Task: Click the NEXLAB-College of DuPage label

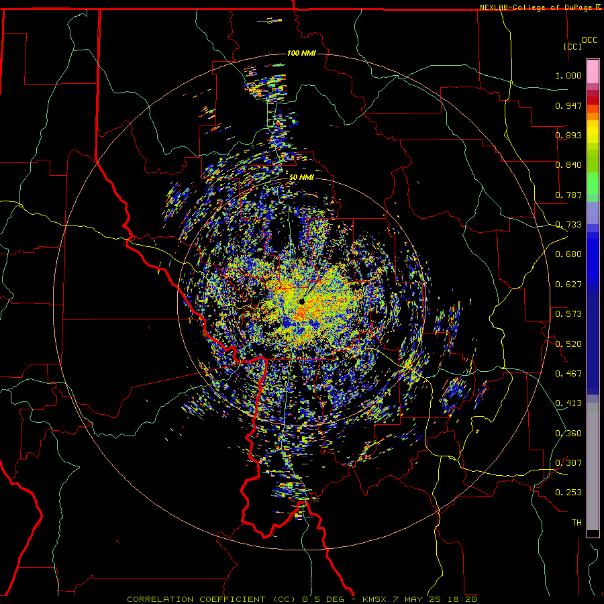Action: click(536, 7)
